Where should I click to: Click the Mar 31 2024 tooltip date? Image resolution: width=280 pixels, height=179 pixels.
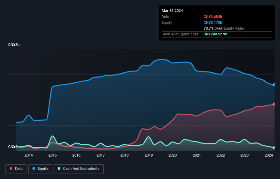[172, 11]
